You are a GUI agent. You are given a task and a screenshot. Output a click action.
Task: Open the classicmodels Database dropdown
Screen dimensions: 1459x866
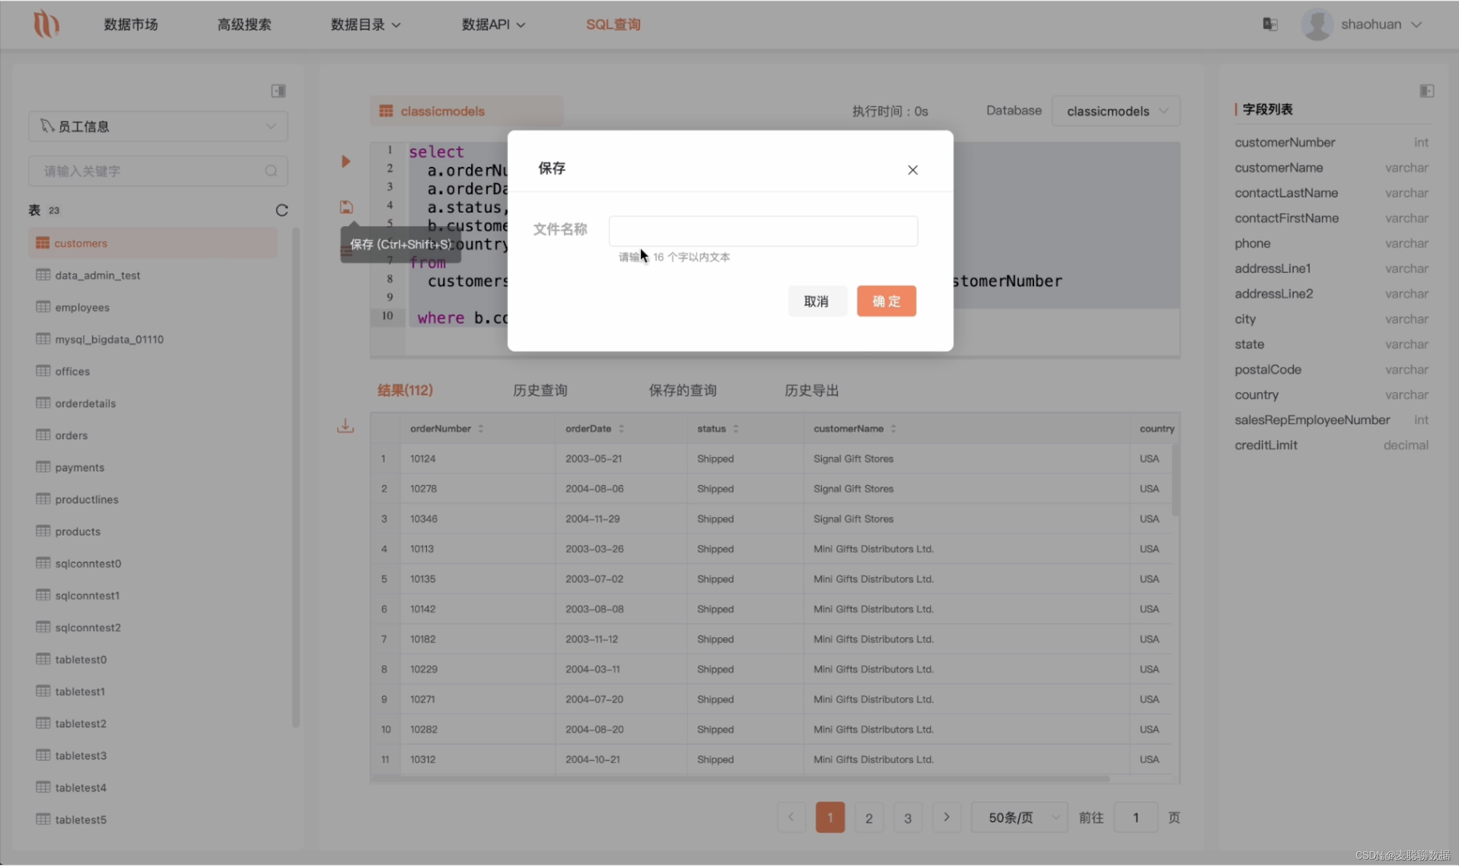click(x=1115, y=112)
